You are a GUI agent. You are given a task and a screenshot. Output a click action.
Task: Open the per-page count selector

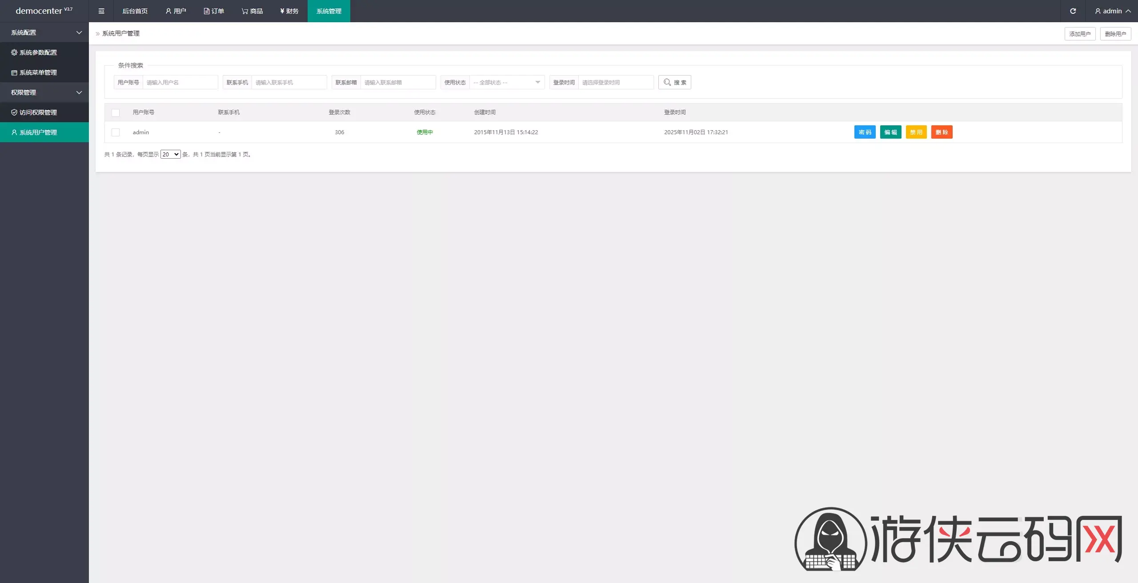(170, 154)
